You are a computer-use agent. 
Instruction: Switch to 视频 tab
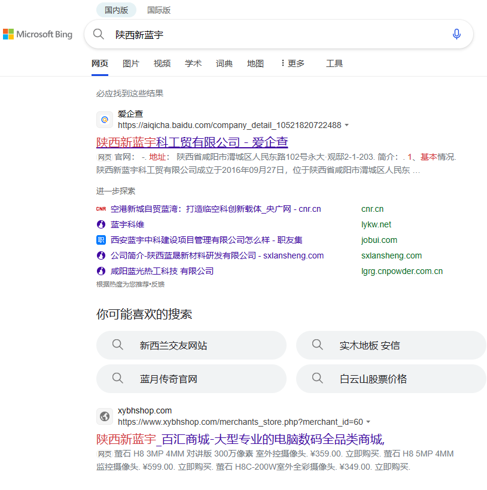click(x=162, y=63)
